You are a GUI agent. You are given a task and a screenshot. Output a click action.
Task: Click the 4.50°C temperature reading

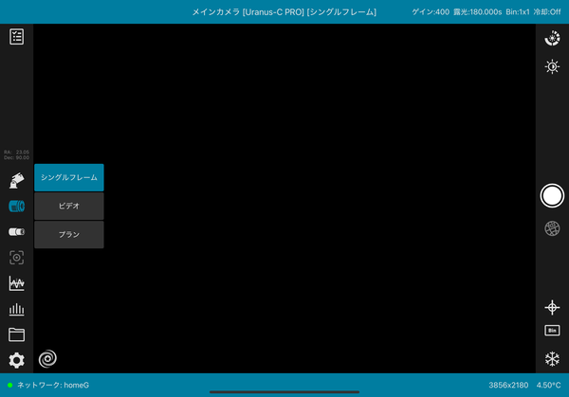coord(548,385)
